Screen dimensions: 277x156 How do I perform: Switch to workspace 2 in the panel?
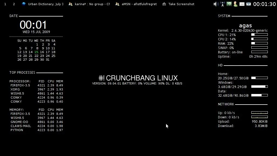click(x=14, y=4)
